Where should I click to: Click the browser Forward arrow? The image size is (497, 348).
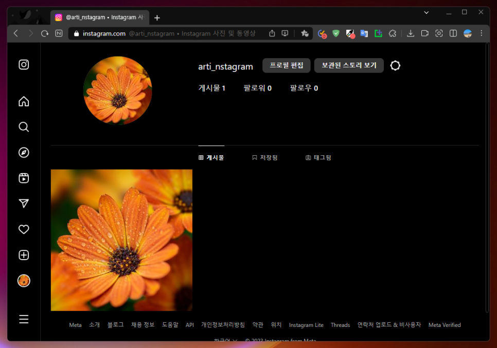point(30,33)
